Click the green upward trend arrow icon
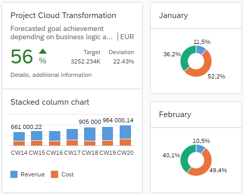 click(x=43, y=51)
